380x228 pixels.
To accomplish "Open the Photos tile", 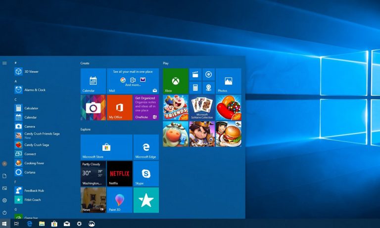I will click(x=229, y=81).
